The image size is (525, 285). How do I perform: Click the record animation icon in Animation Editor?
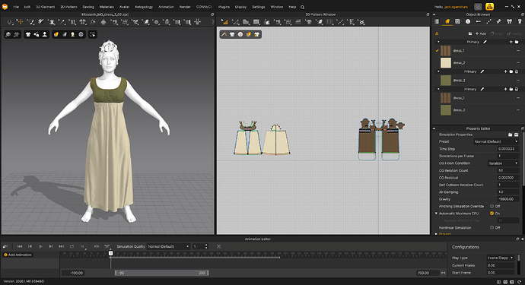[x=5, y=246]
